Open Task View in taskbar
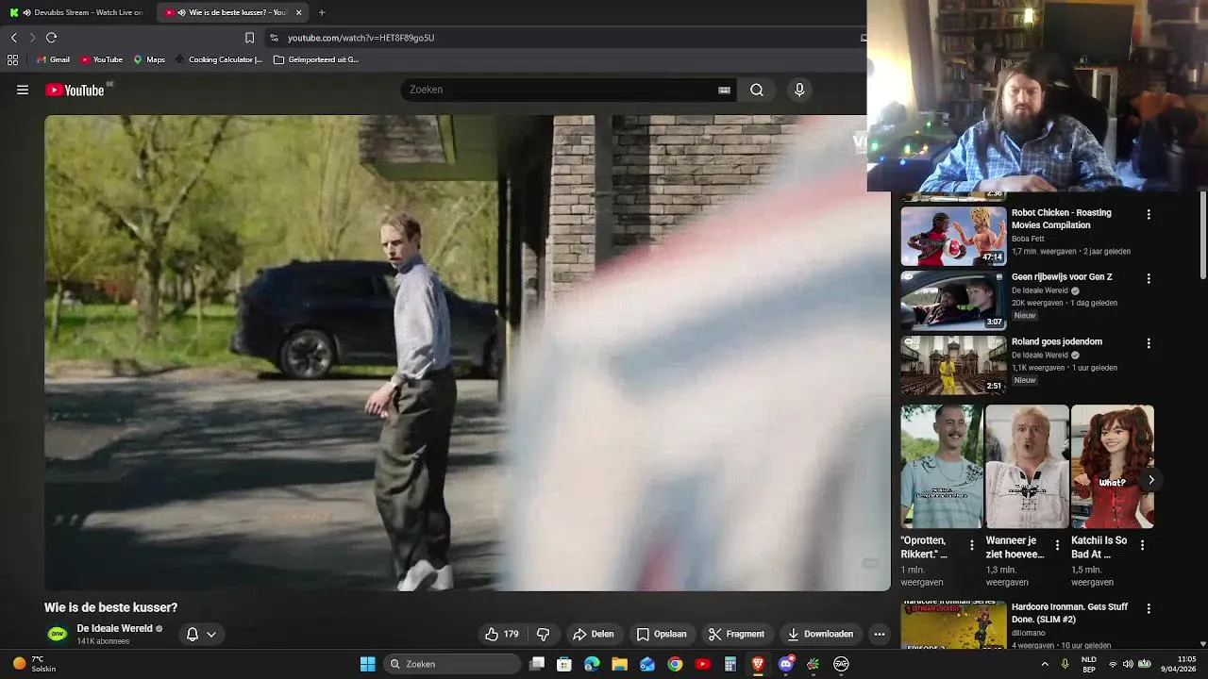The width and height of the screenshot is (1208, 679). tap(537, 664)
